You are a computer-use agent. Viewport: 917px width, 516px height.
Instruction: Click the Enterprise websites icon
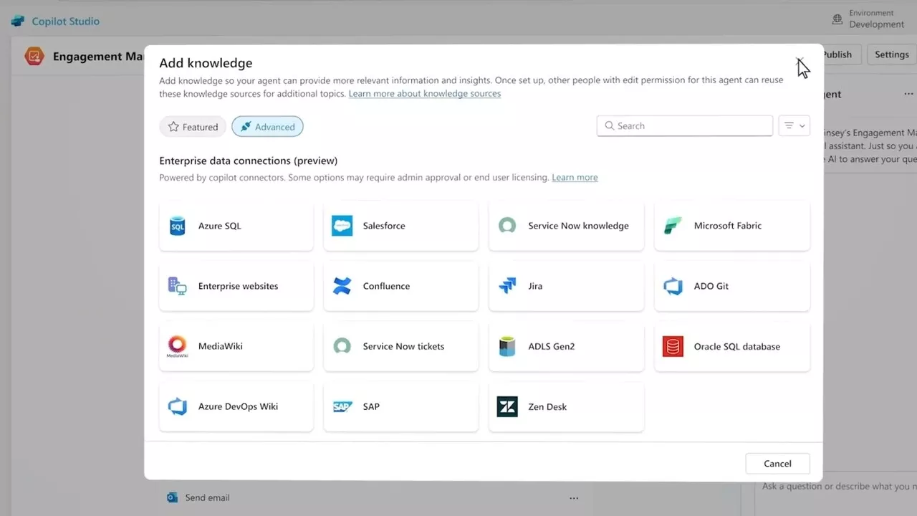(177, 286)
